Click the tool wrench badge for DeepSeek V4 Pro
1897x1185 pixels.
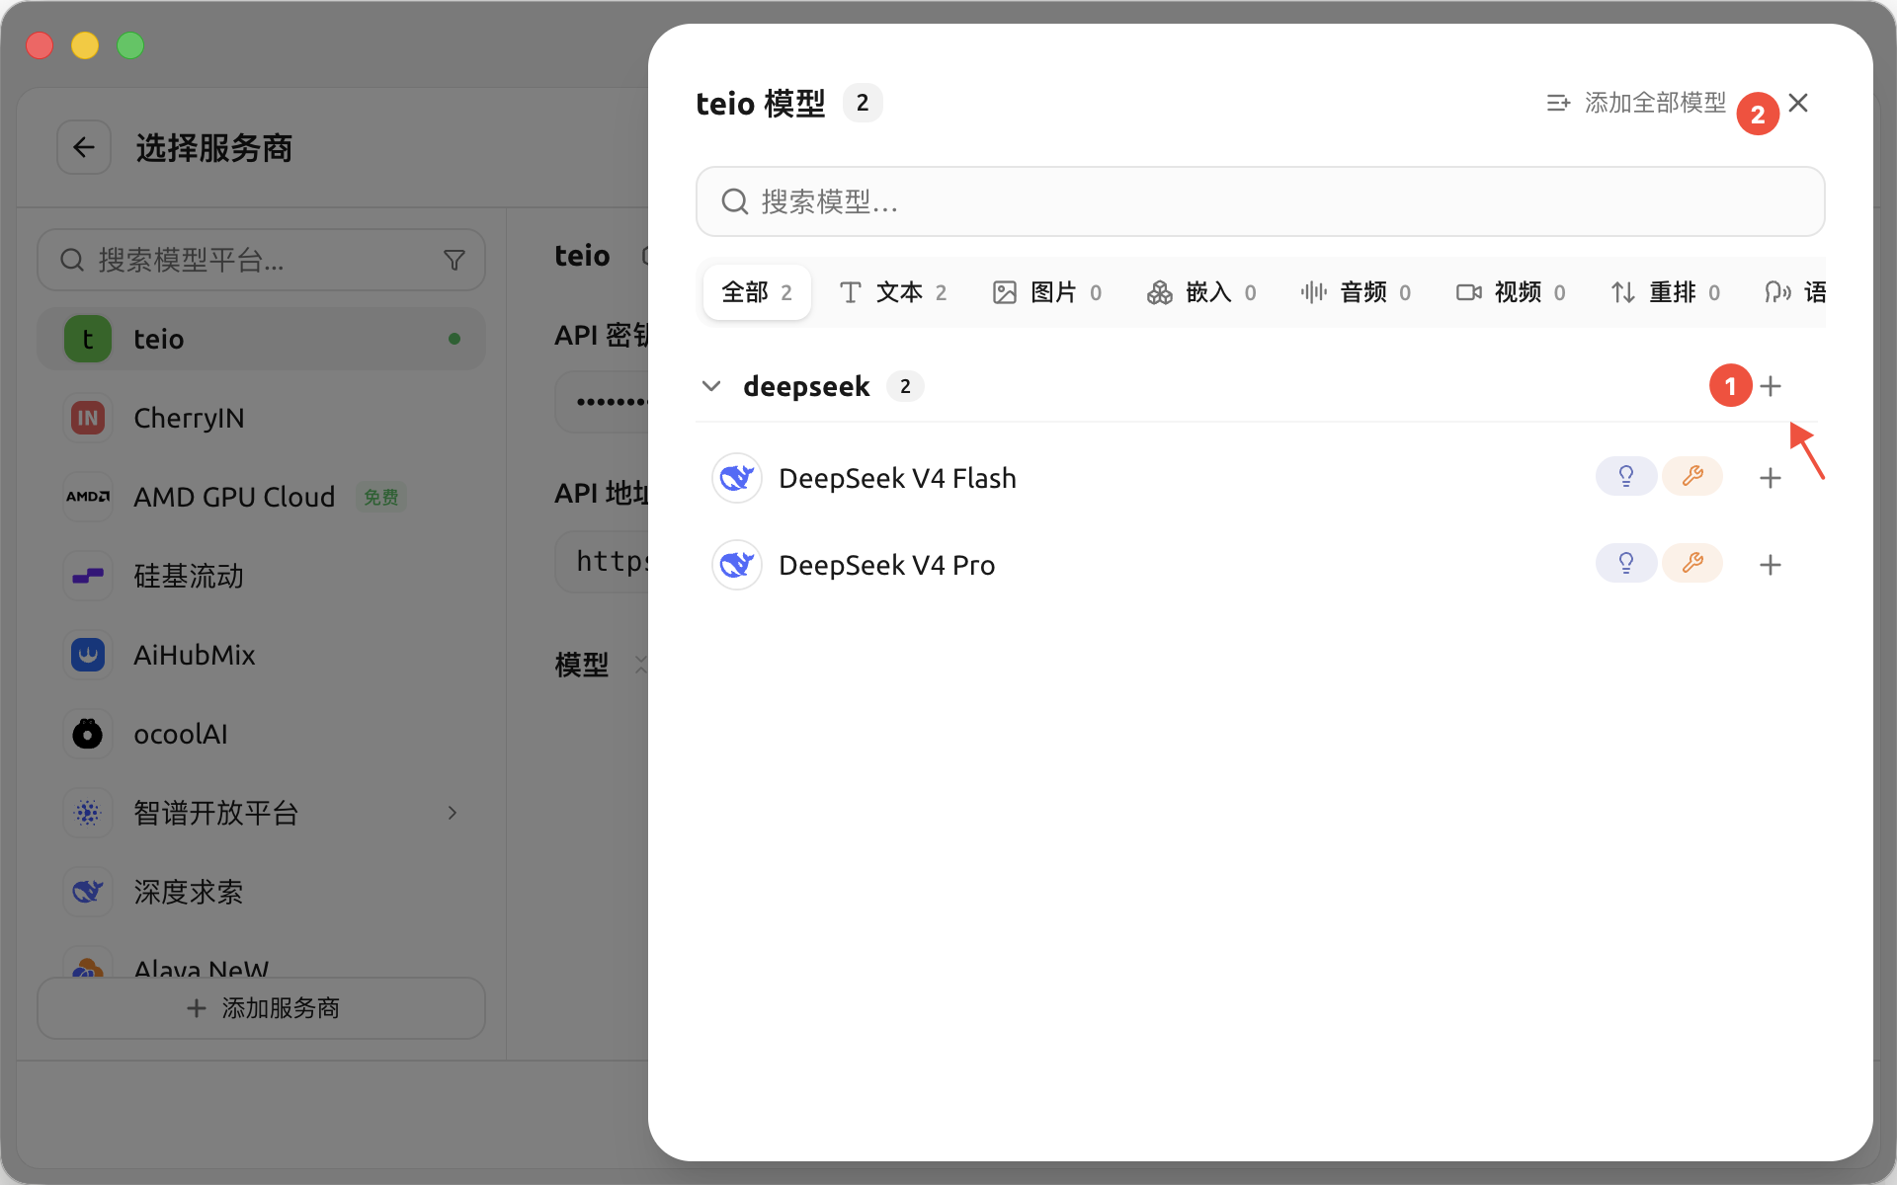coord(1692,564)
